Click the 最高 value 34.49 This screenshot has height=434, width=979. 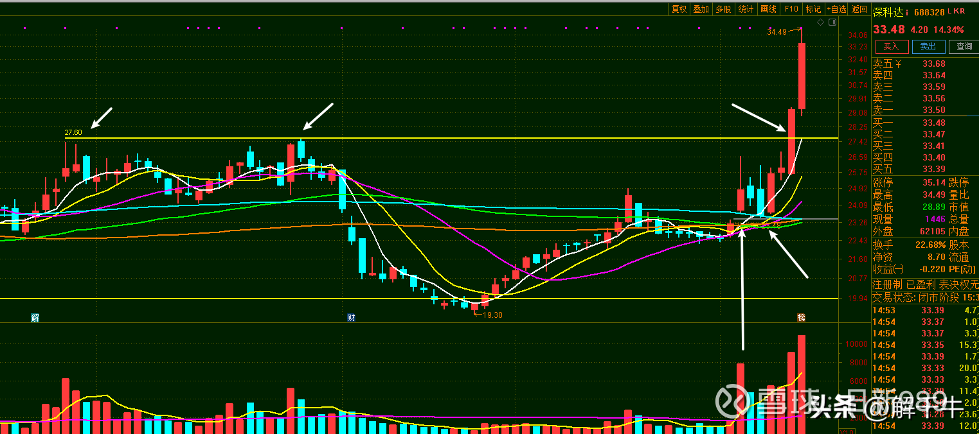point(934,195)
